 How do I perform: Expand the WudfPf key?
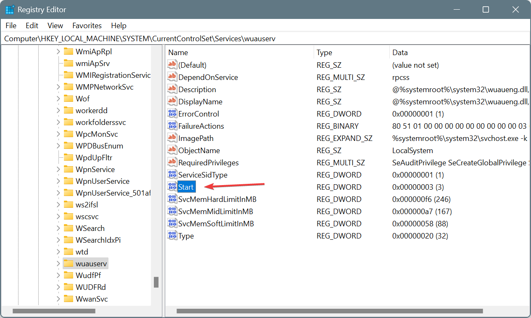point(58,276)
